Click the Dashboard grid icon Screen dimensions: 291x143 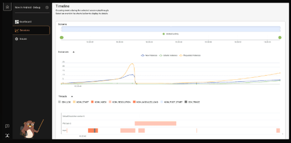[17, 22]
